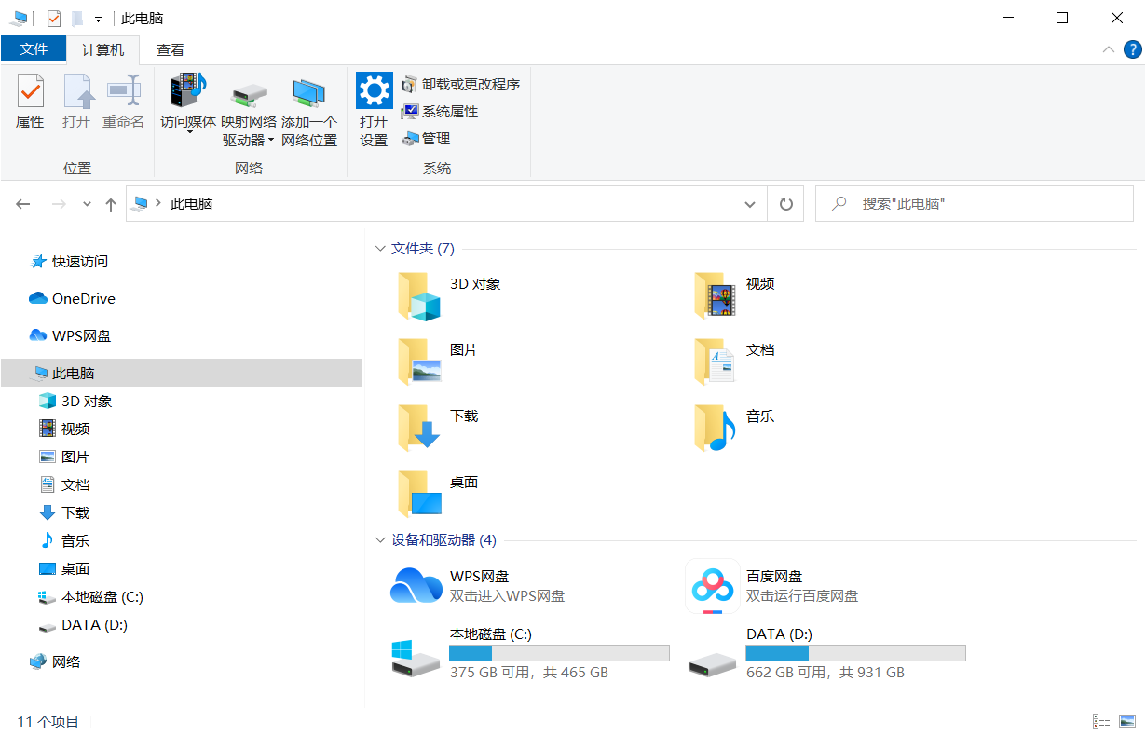The height and width of the screenshot is (736, 1146).
Task: Click the up arrow to go to parent folder
Action: click(109, 203)
